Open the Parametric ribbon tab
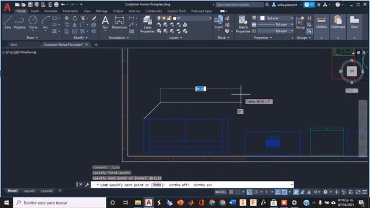Screen dimensions: 370x208 (x=71, y=11)
